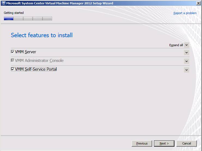This screenshot has height=151, width=202.
Task: Expand all feature descriptions chevron
Action: click(x=186, y=45)
